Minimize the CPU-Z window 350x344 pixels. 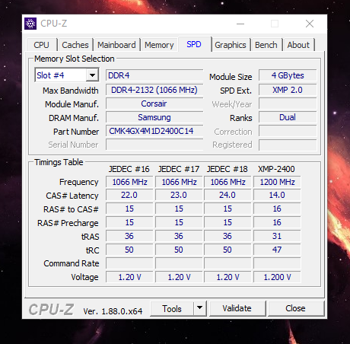[x=240, y=24]
